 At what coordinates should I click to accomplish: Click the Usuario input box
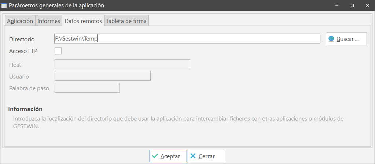[x=102, y=76]
